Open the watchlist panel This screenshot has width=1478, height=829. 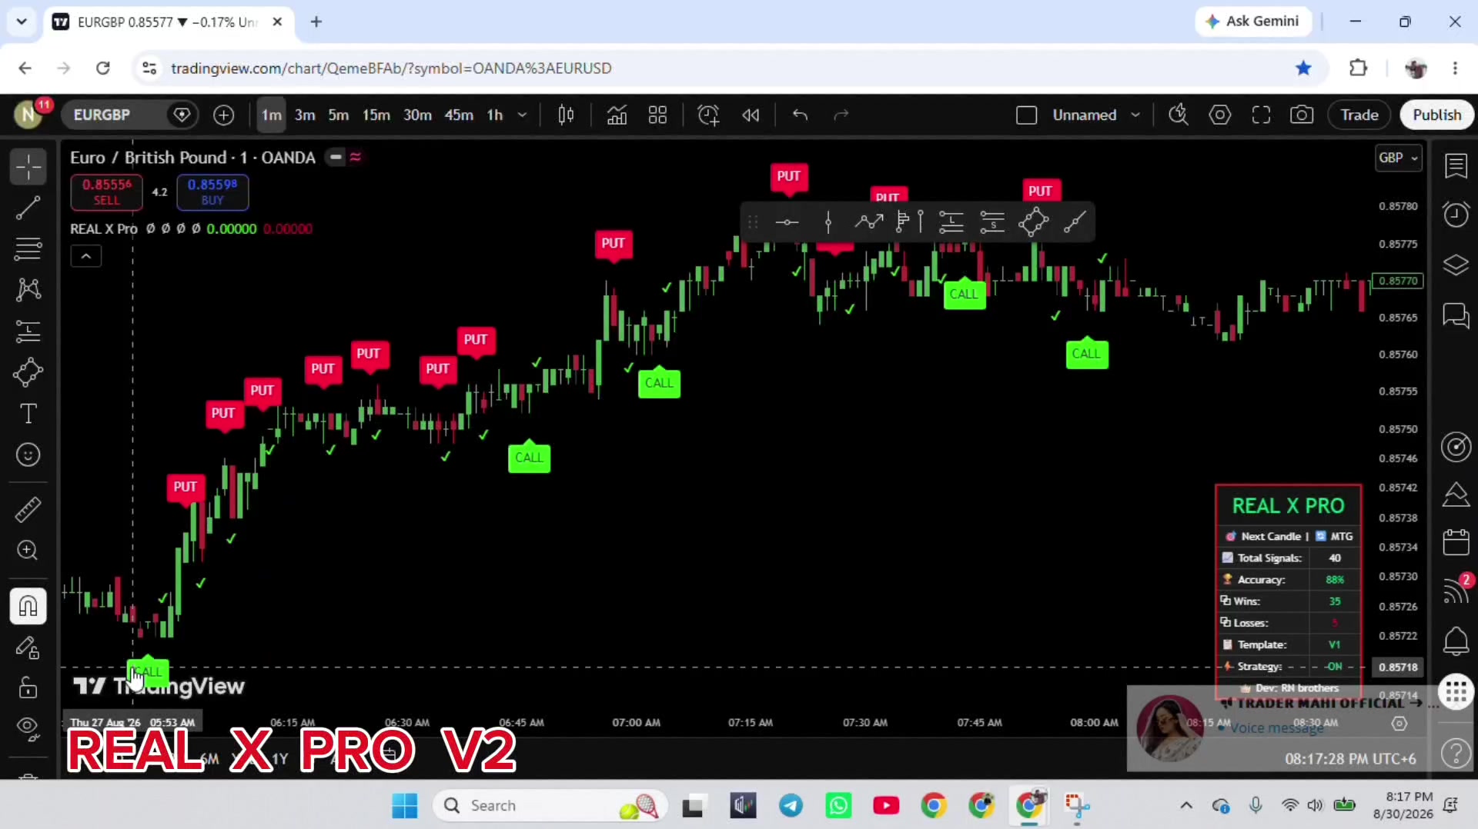click(x=1456, y=166)
